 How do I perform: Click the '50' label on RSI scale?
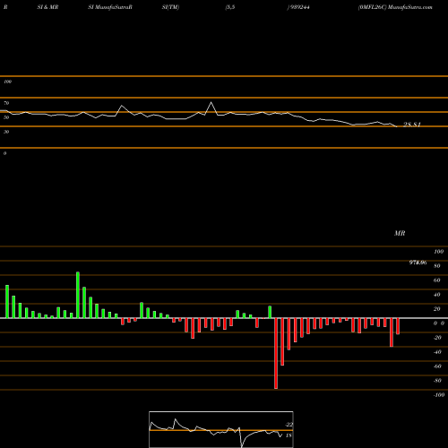pos(6,117)
